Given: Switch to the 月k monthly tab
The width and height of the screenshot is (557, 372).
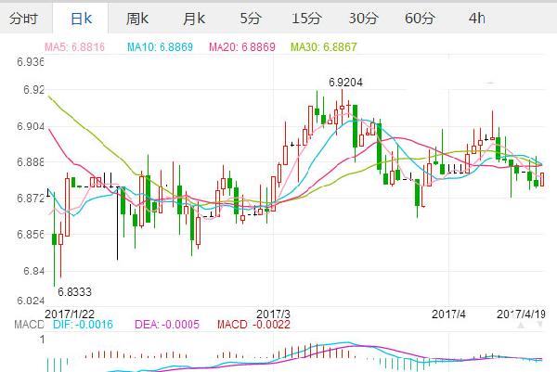Looking at the screenshot, I should pyautogui.click(x=193, y=18).
